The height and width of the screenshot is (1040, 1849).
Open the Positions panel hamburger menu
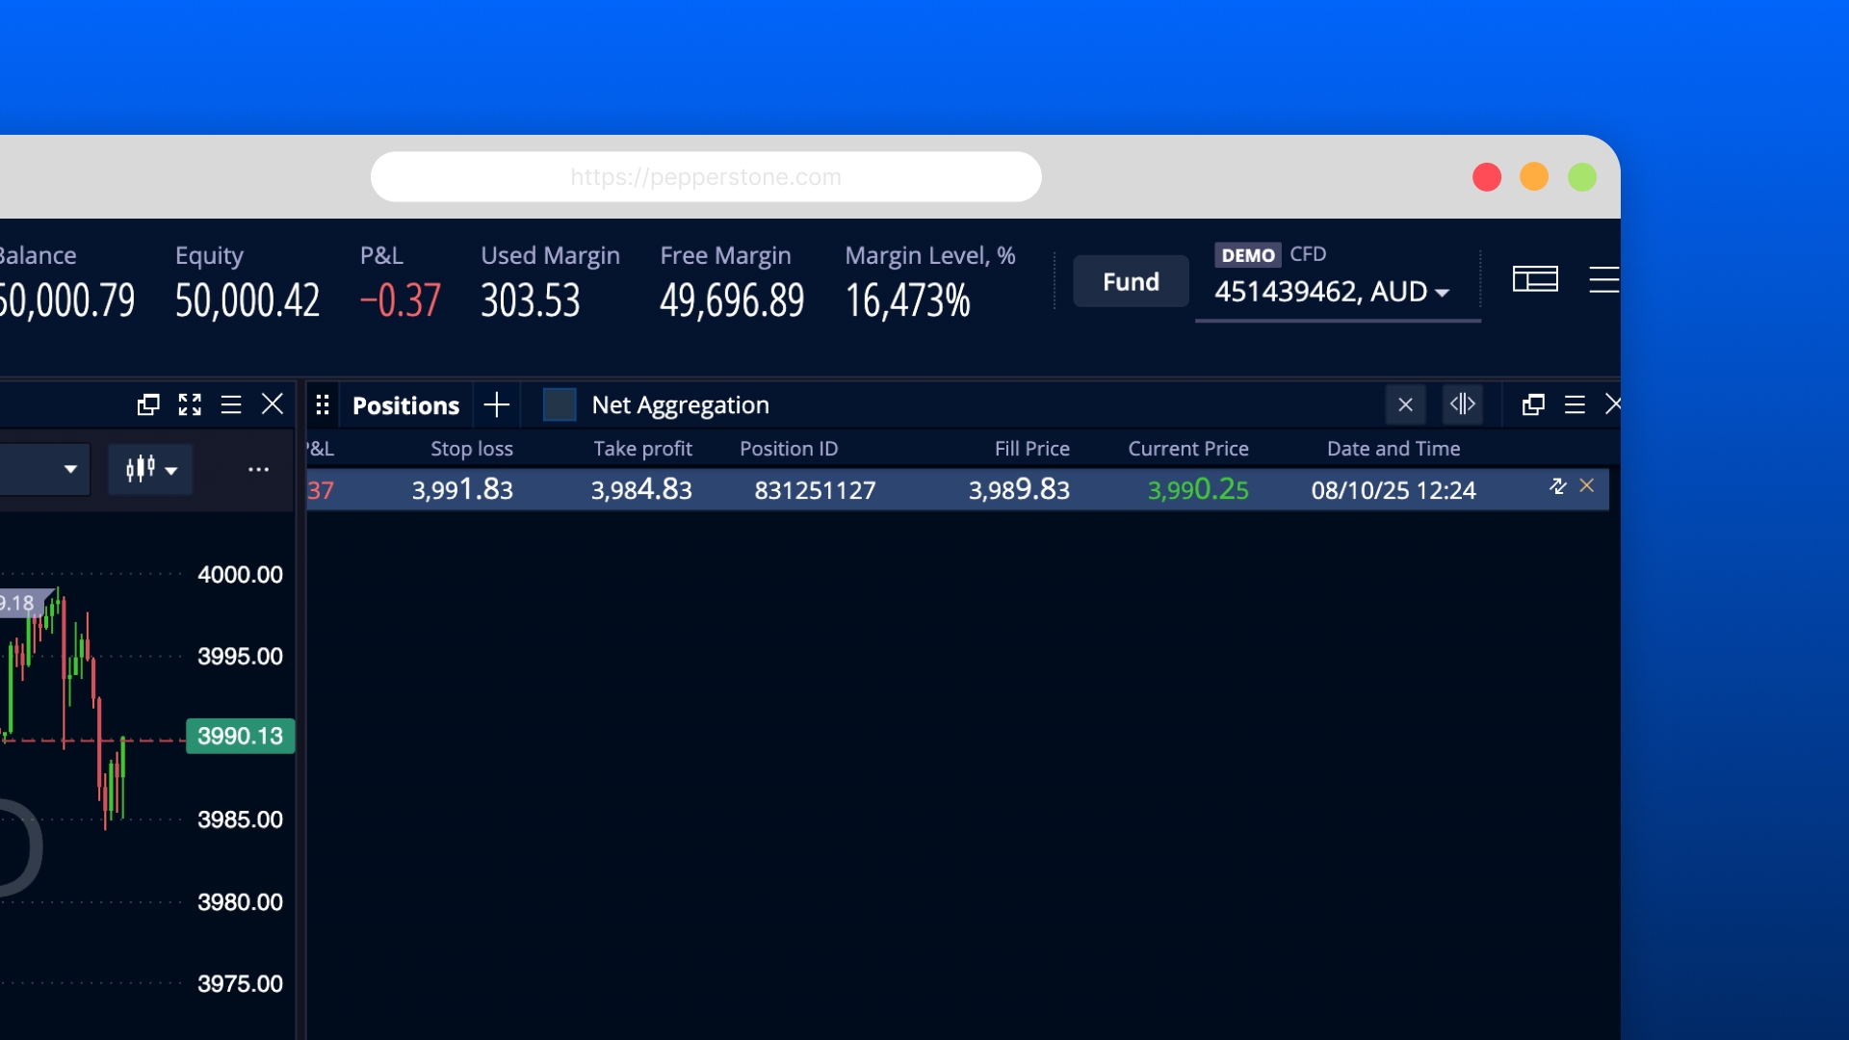(x=1575, y=404)
